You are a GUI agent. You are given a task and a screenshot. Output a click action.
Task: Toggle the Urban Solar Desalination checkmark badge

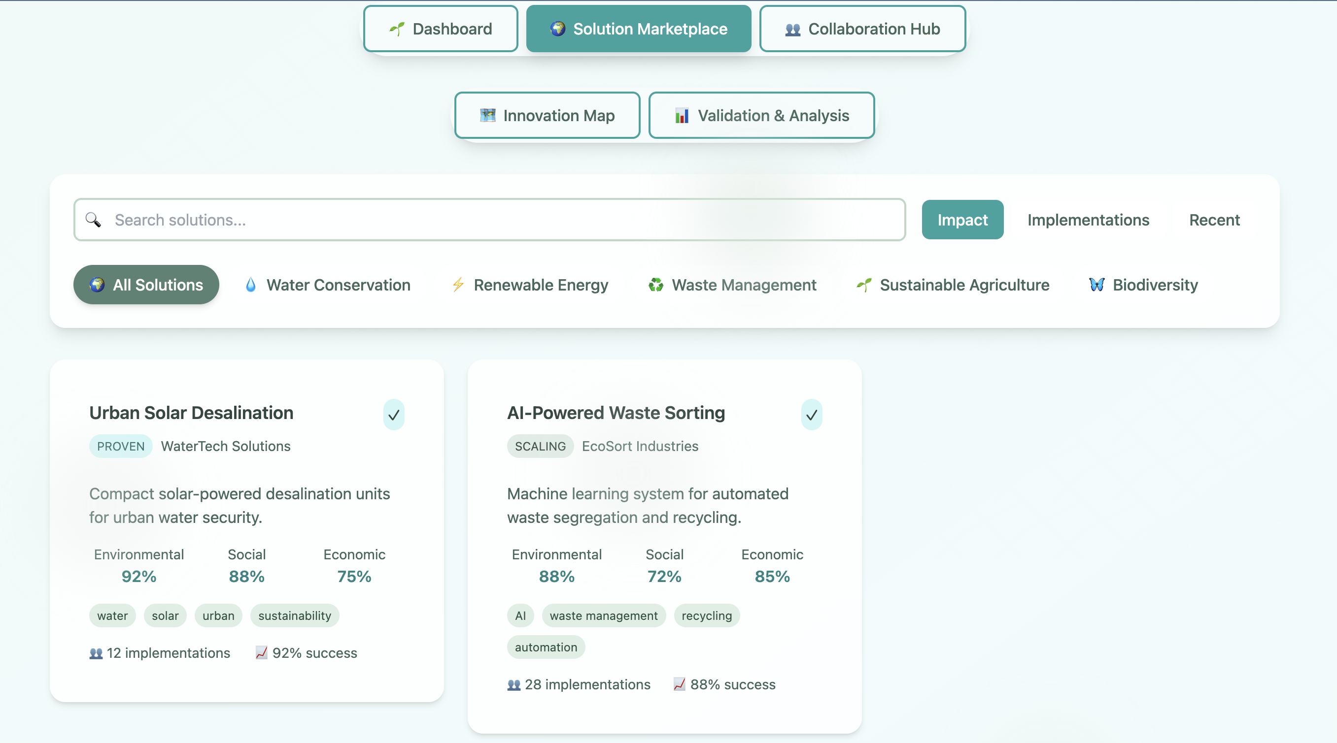(393, 414)
